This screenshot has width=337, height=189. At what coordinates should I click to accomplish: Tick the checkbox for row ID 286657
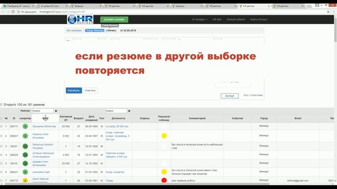(1, 136)
